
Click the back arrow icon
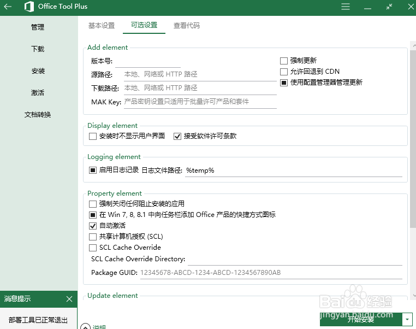(x=8, y=7)
